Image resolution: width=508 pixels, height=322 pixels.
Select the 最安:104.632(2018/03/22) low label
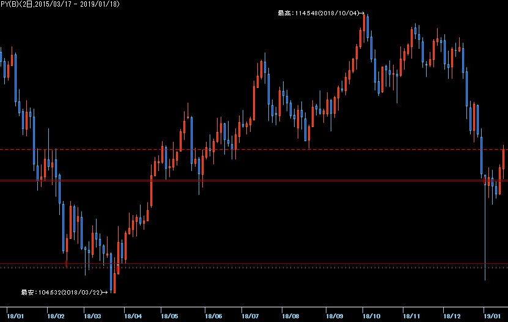pyautogui.click(x=64, y=293)
